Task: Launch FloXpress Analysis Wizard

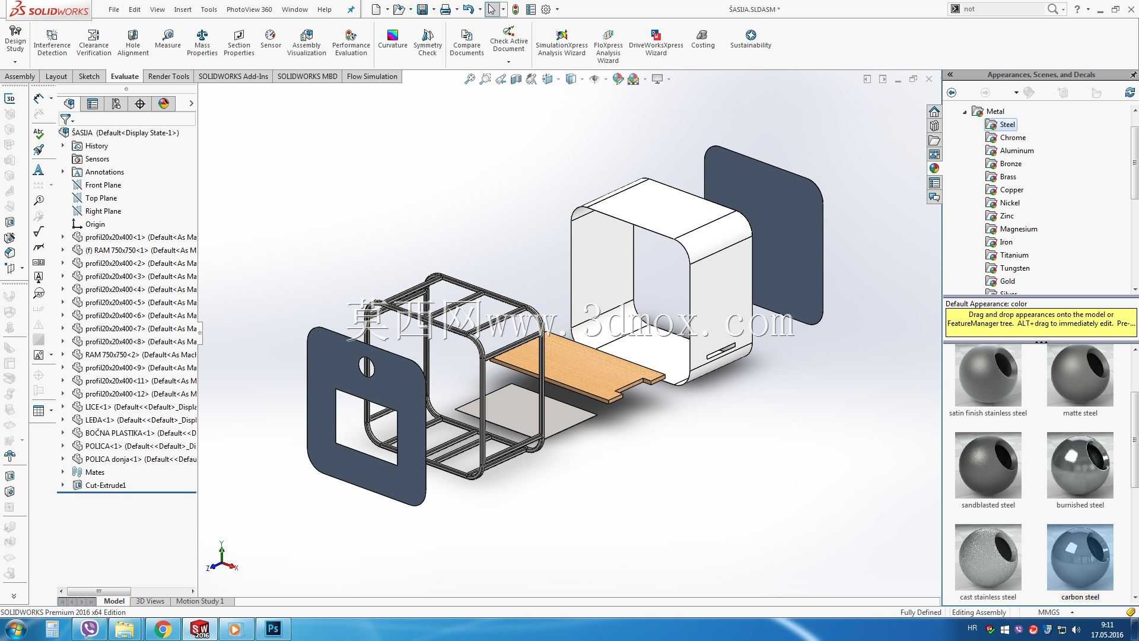Action: pos(608,46)
